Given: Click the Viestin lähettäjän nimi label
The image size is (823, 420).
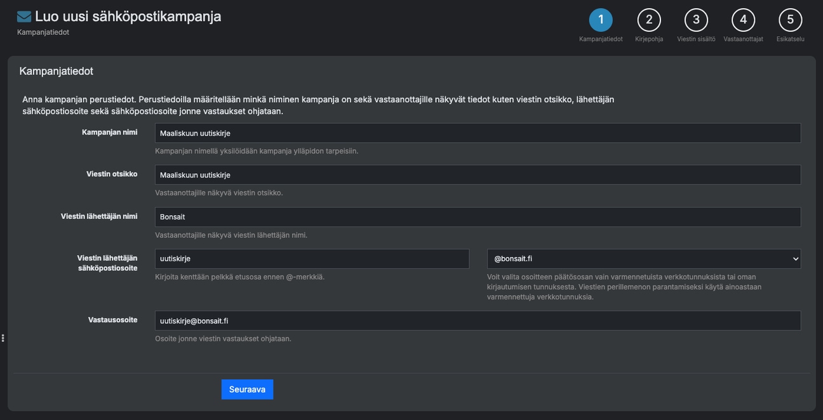Looking at the screenshot, I should 99,216.
